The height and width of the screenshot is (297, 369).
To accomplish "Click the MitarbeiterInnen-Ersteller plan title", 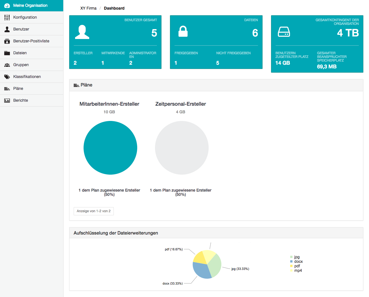I will [109, 104].
